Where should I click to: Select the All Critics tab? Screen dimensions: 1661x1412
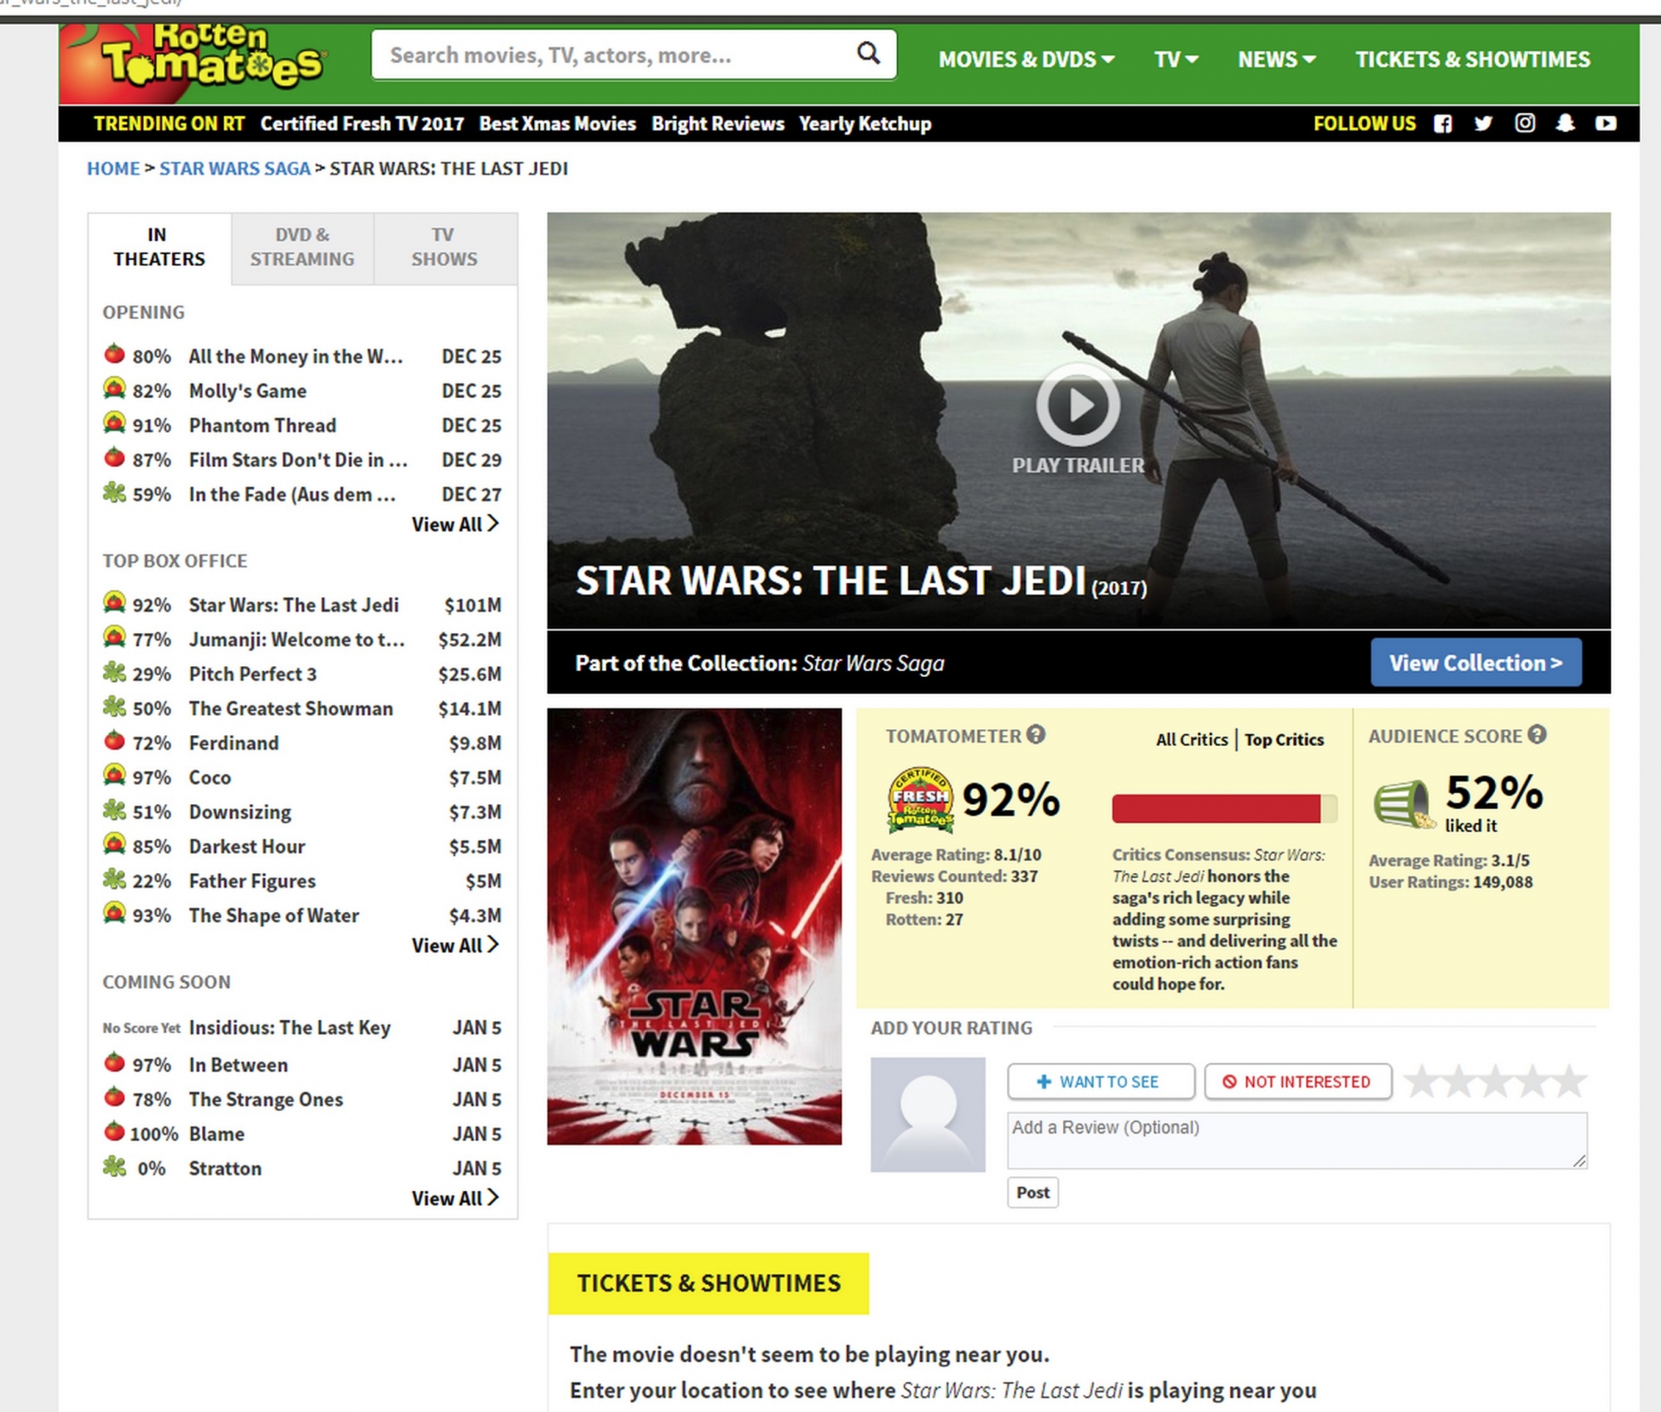1191,739
